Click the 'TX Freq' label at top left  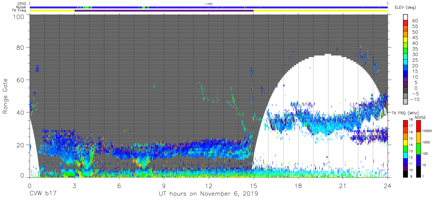(x=19, y=11)
